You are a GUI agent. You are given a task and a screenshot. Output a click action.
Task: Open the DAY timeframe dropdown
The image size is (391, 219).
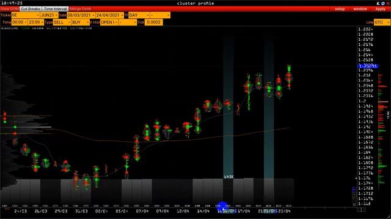(139, 15)
